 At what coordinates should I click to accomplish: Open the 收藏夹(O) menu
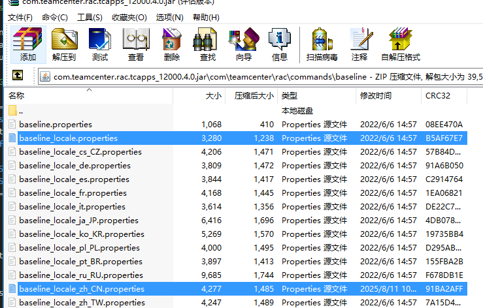click(129, 17)
